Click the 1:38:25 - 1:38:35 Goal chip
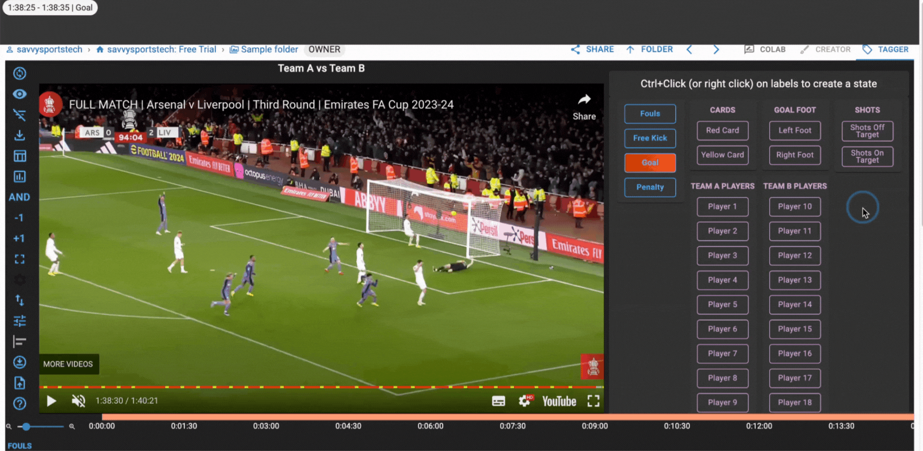Viewport: 923px width, 451px height. tap(50, 8)
